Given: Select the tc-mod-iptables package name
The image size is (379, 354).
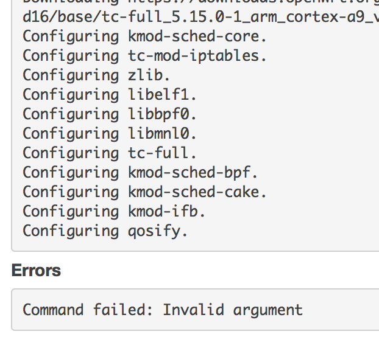Looking at the screenshot, I should click(197, 55).
